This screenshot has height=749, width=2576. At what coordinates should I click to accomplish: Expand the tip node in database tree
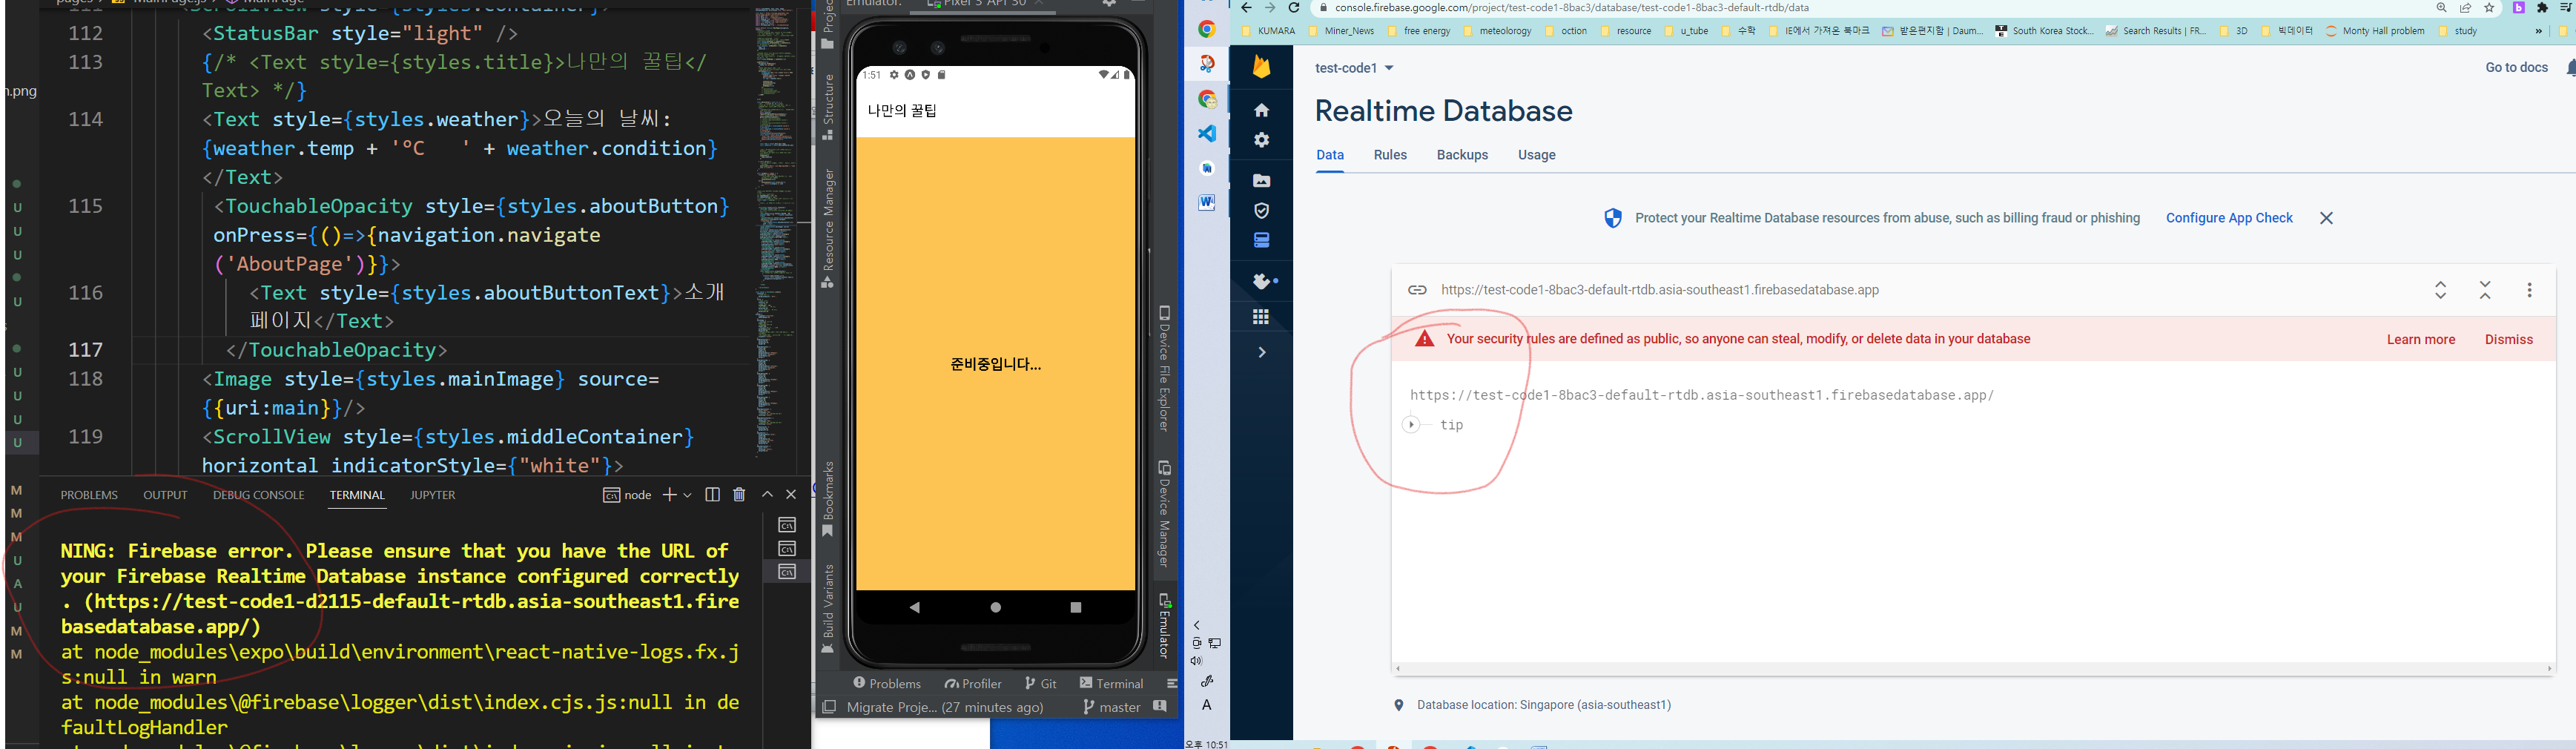point(1410,425)
